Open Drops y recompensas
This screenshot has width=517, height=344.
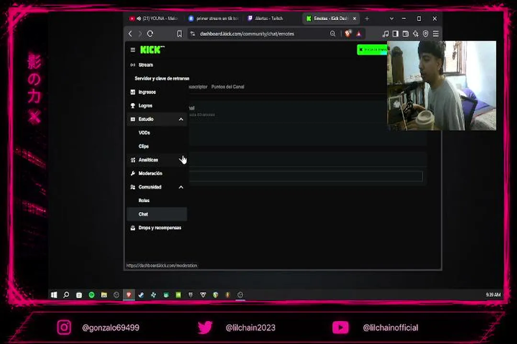[160, 228]
